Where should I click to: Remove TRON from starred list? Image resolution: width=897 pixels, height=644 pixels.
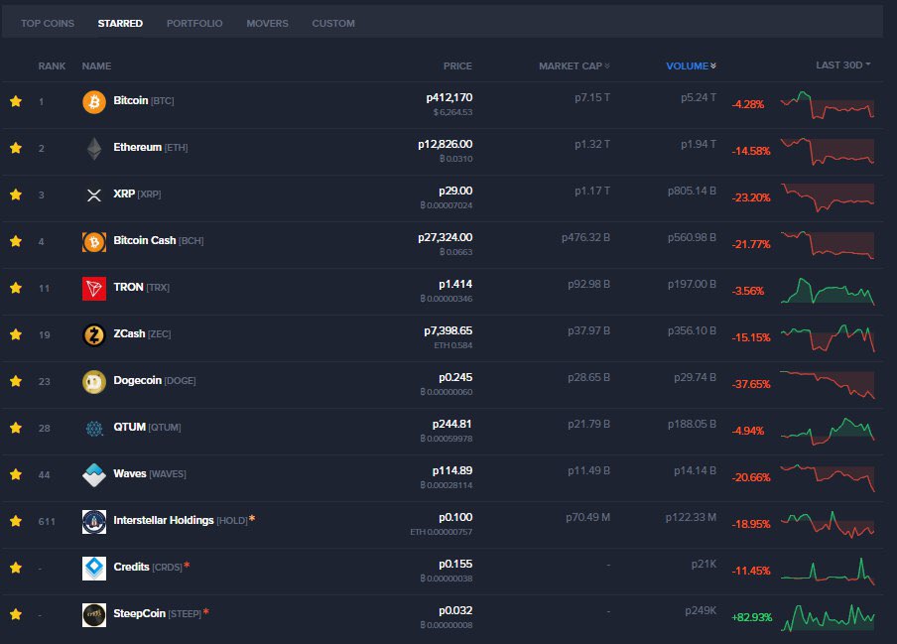click(16, 288)
